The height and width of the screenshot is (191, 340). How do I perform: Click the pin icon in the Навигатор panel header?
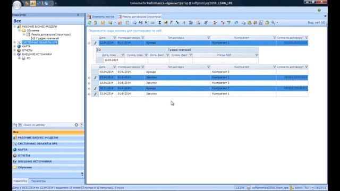pyautogui.click(x=78, y=15)
